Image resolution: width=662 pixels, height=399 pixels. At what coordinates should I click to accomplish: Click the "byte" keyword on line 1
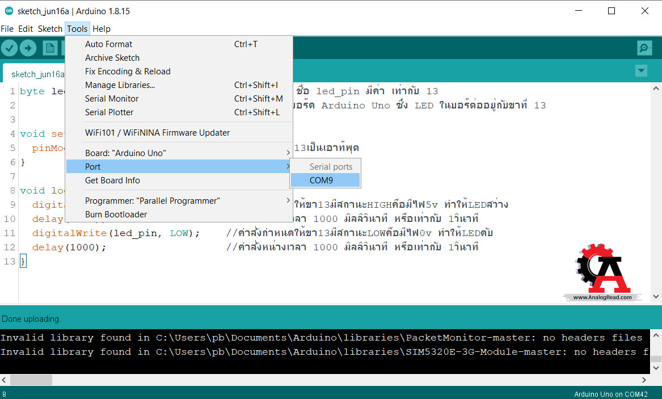[32, 91]
